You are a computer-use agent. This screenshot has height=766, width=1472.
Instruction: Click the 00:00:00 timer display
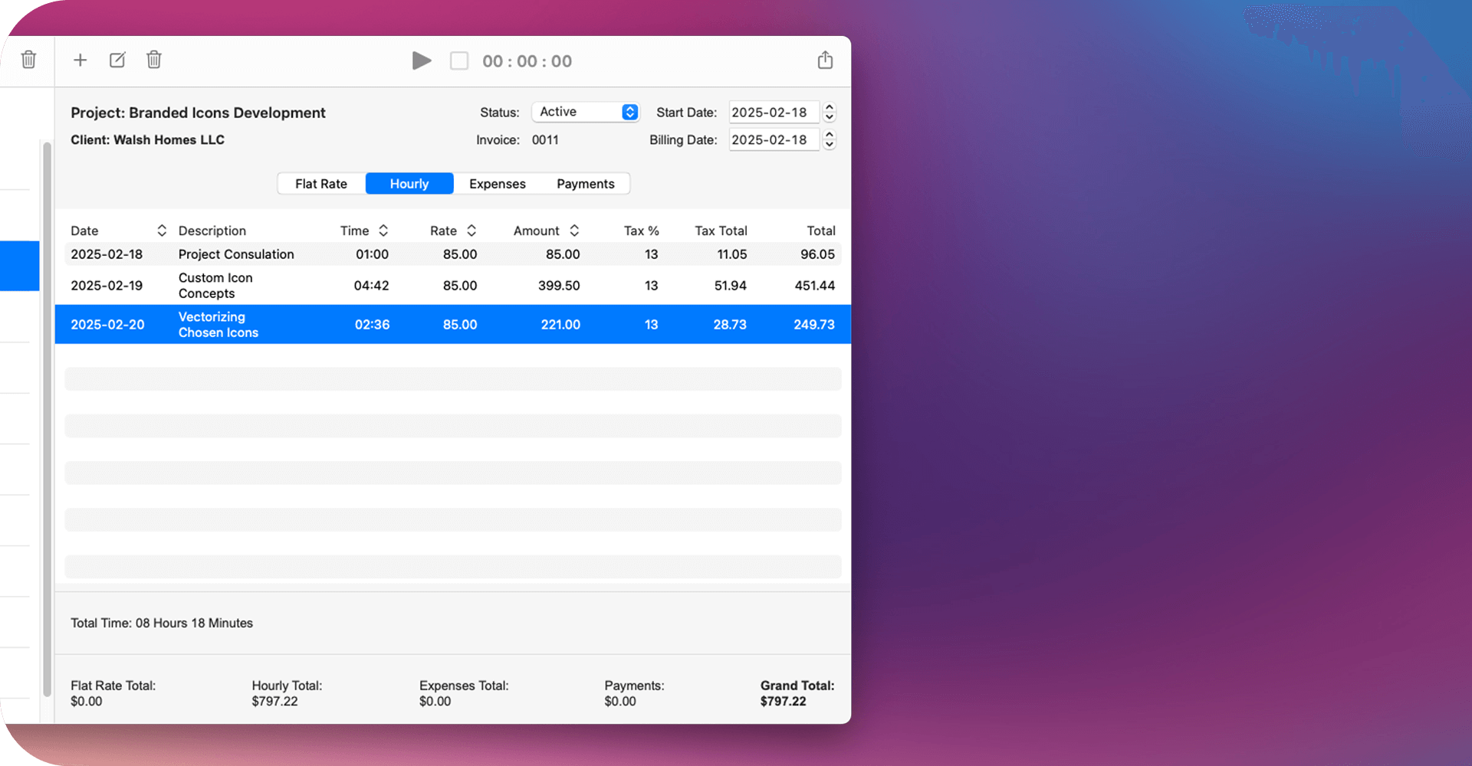pyautogui.click(x=526, y=61)
